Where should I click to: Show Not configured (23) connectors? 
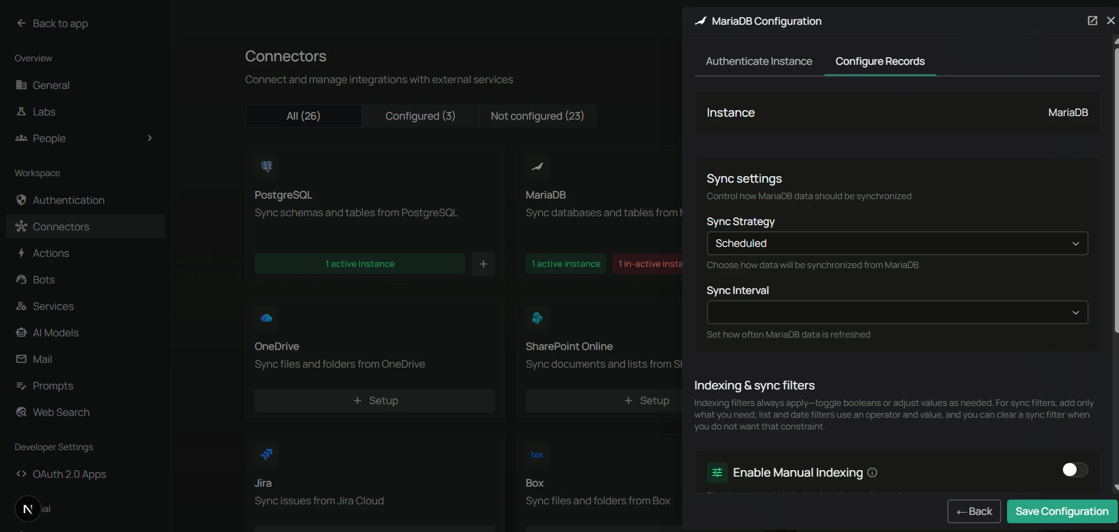click(537, 116)
